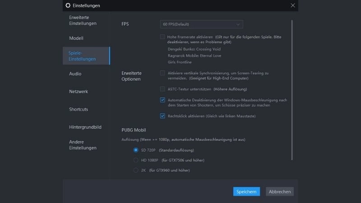
Task: Click 'Ragnarok Mobile: Eternal Love' text
Action: 194,55
